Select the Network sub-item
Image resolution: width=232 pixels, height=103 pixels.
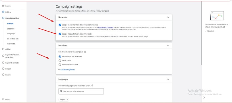(10, 24)
